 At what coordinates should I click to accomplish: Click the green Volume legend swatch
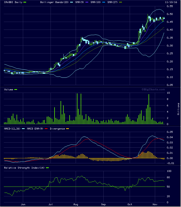[16, 90]
